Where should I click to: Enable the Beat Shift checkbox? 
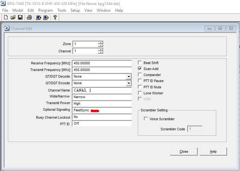pyautogui.click(x=140, y=62)
